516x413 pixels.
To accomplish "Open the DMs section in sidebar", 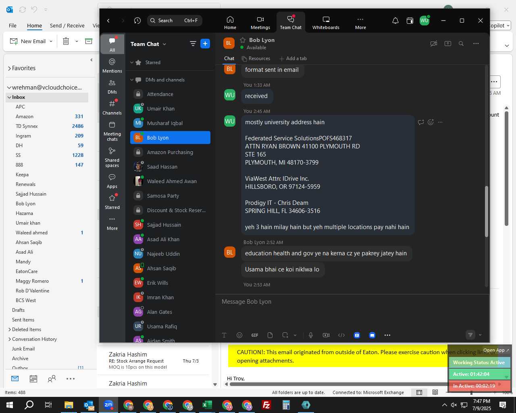I will (x=112, y=87).
